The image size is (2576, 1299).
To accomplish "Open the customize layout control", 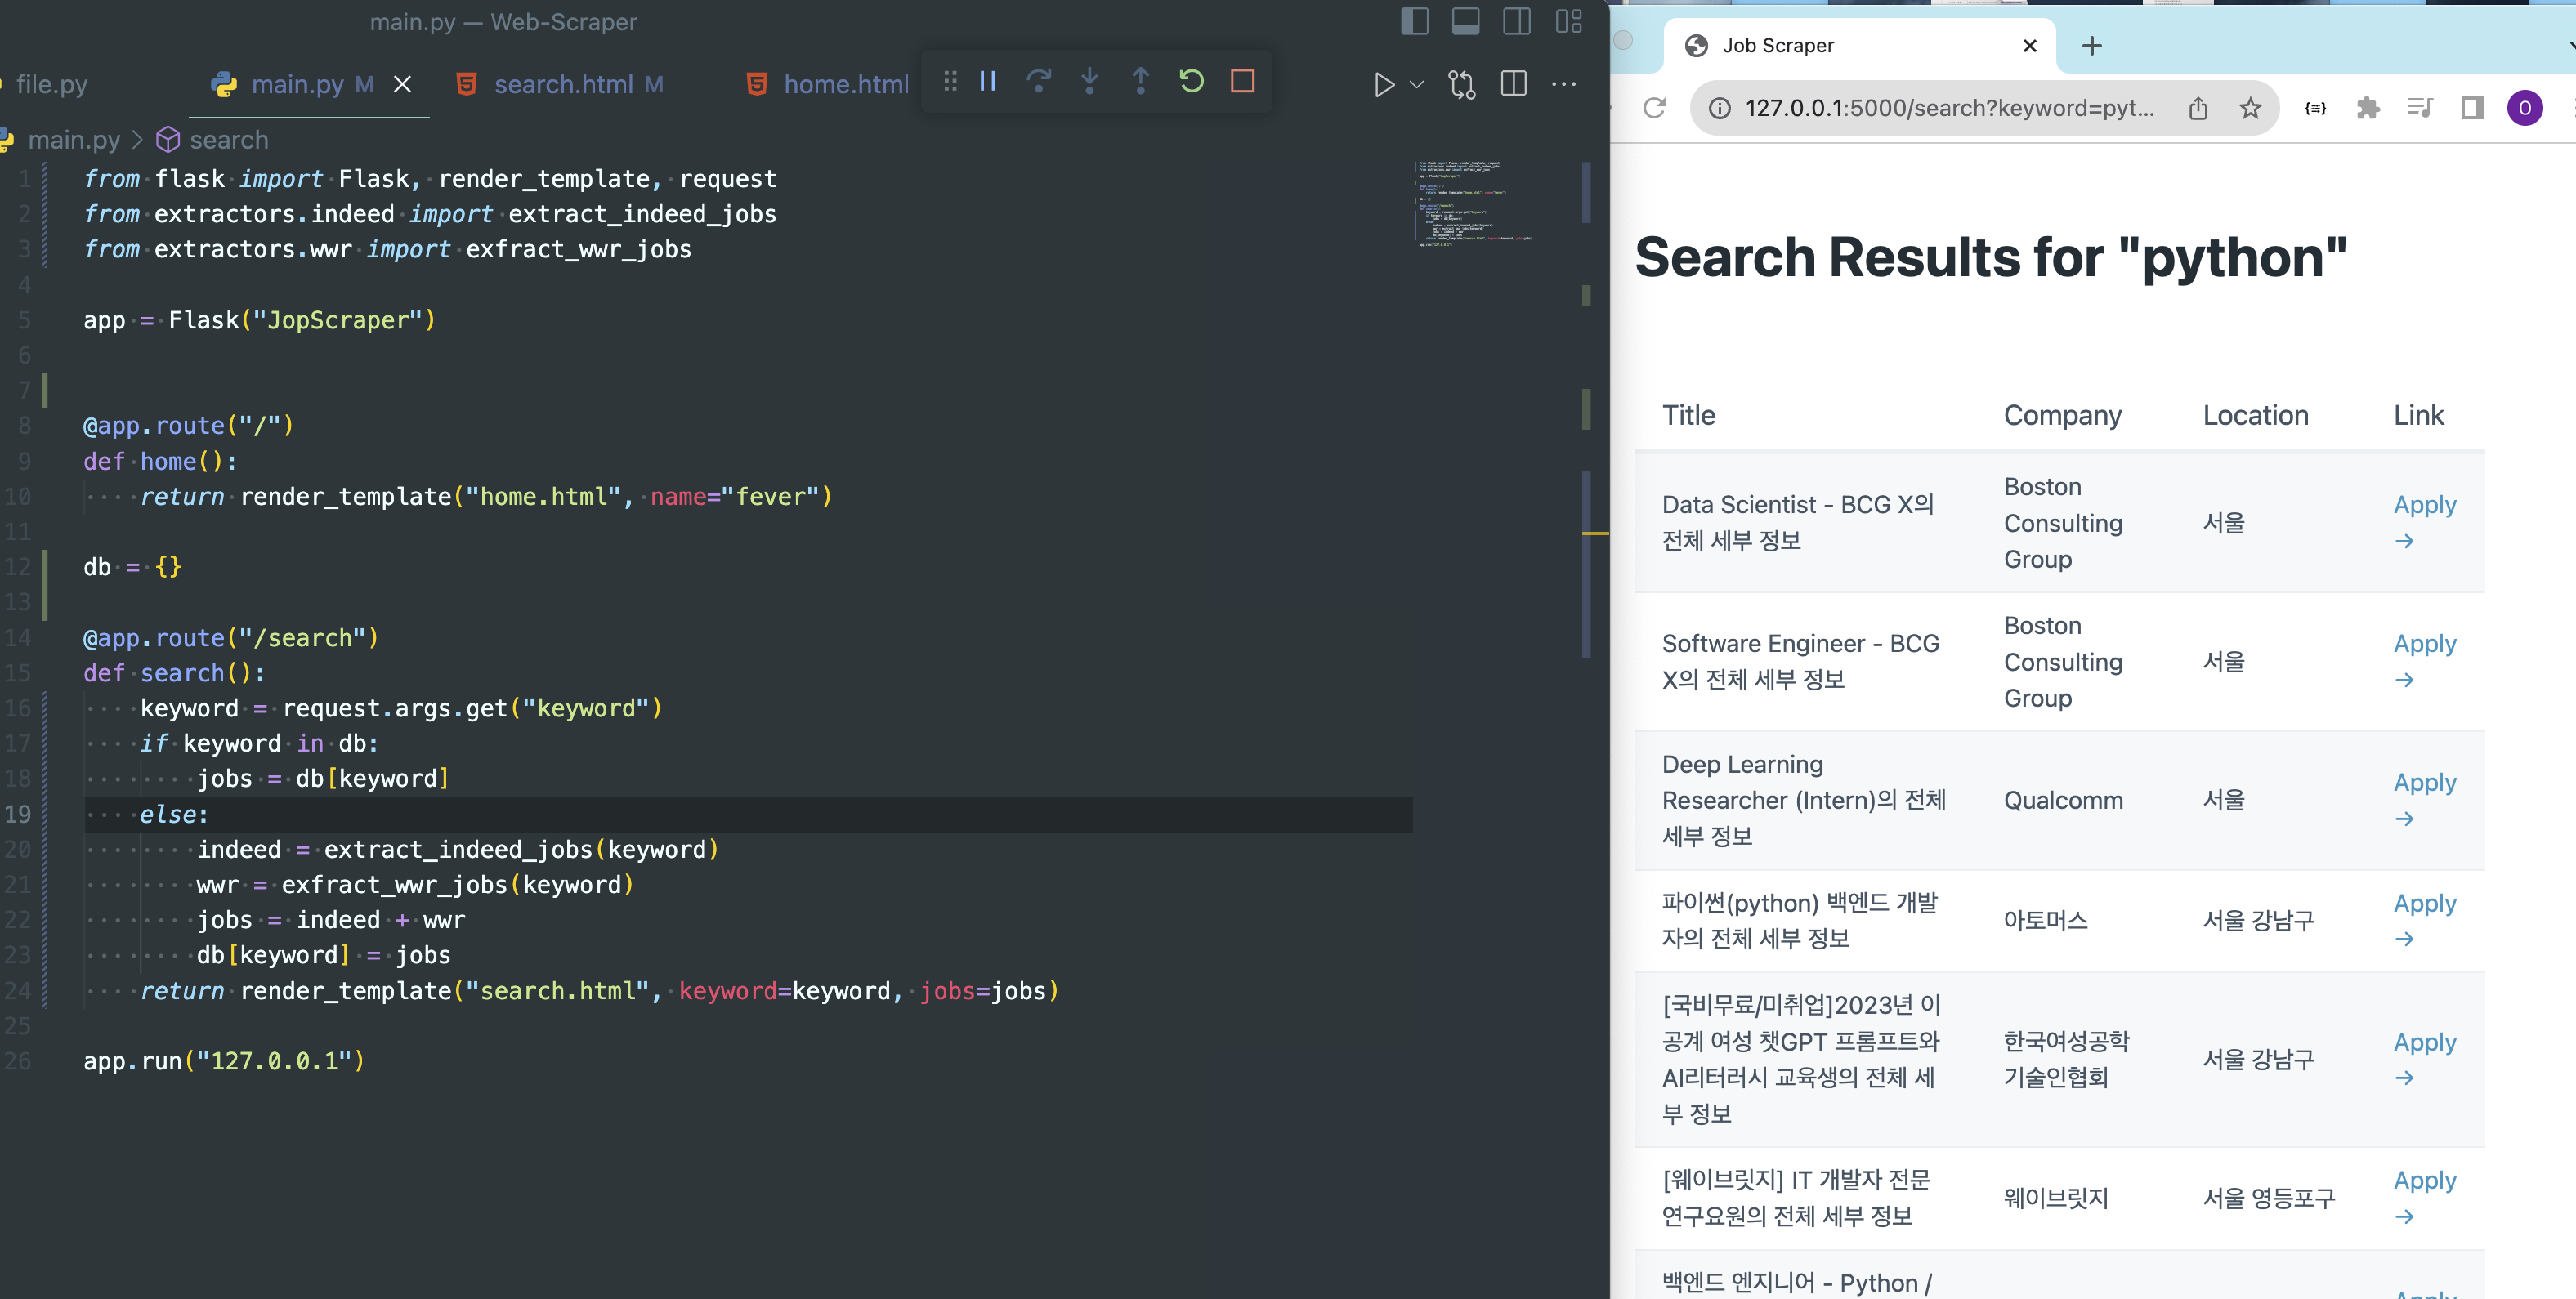I will click(1567, 21).
